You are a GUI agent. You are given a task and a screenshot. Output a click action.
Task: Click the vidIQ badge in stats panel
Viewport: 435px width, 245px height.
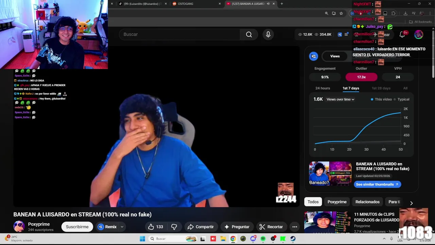(314, 56)
